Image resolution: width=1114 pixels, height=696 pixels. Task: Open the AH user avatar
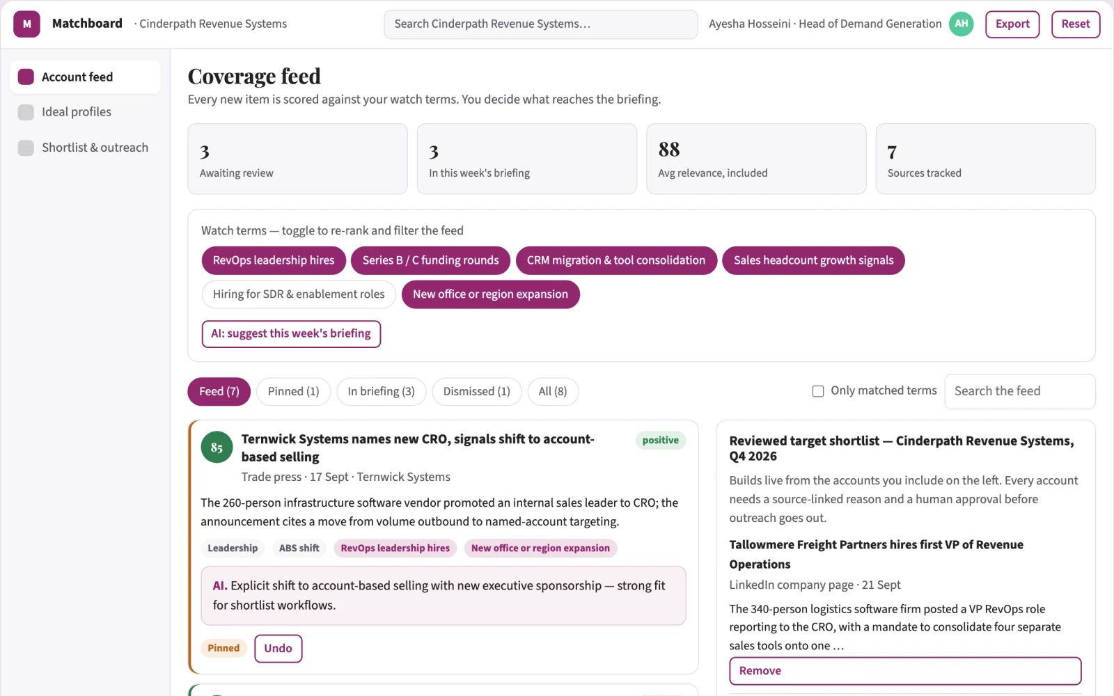962,24
